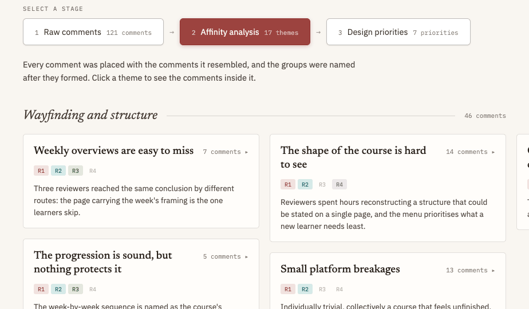This screenshot has width=529, height=309.
Task: Click R1 tag on Small platform breakages card
Action: tap(288, 289)
